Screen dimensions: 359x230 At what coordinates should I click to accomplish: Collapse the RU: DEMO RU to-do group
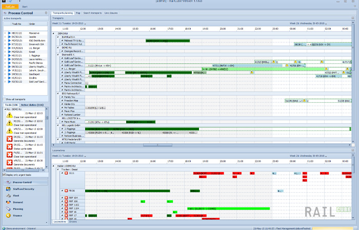tap(5, 109)
